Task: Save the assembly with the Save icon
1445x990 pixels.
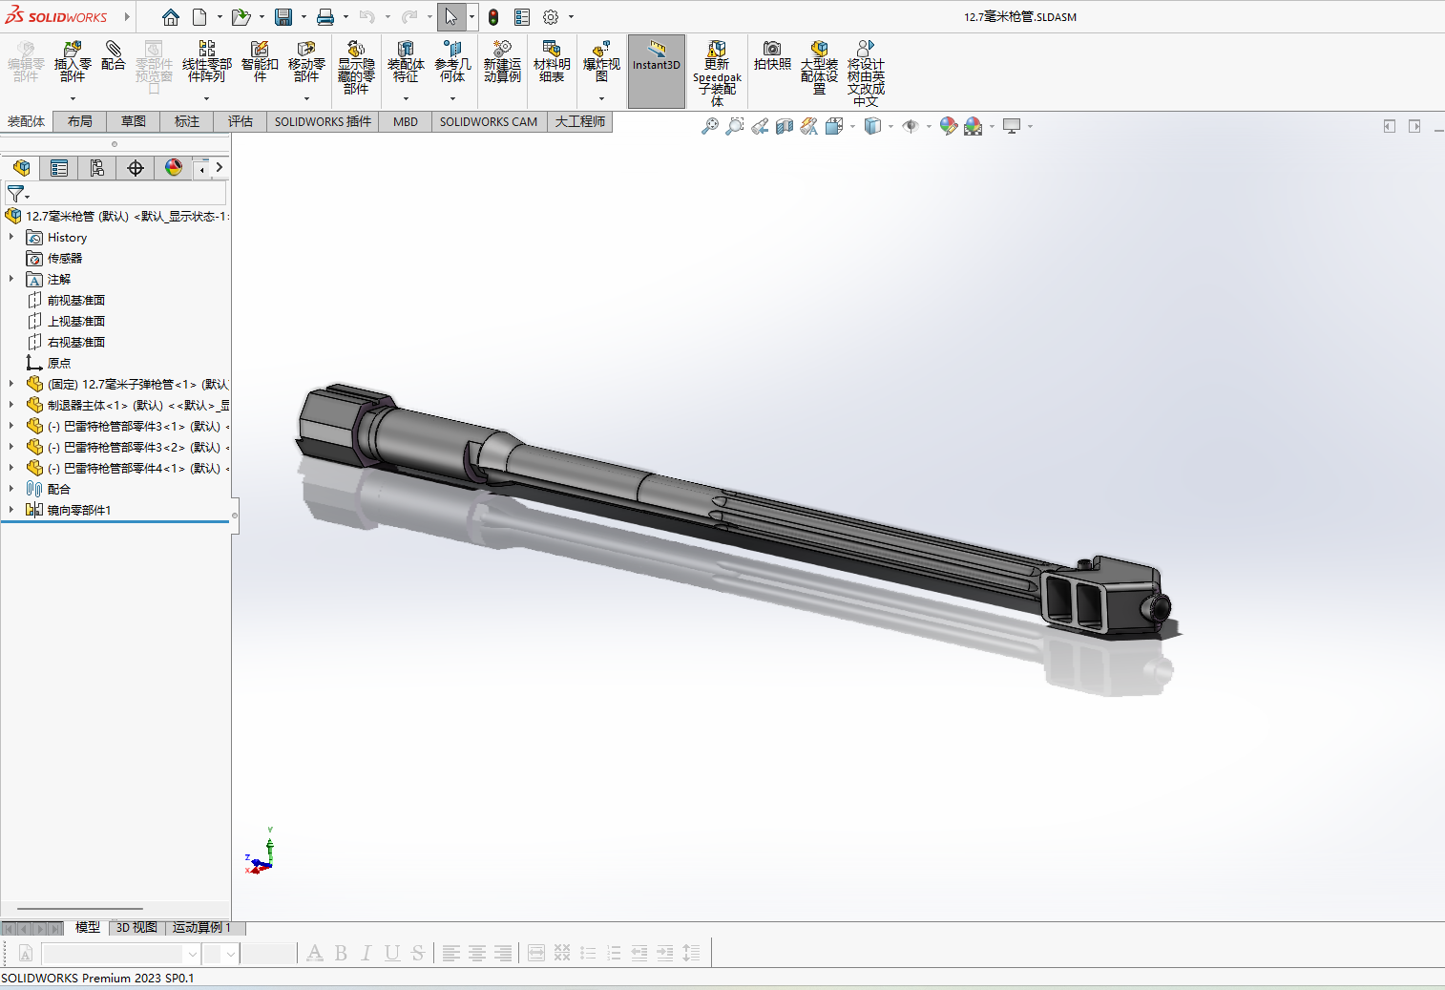Action: (x=283, y=17)
